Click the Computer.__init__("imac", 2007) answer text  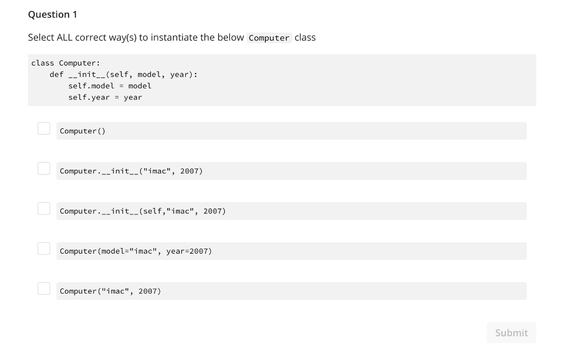coord(131,170)
